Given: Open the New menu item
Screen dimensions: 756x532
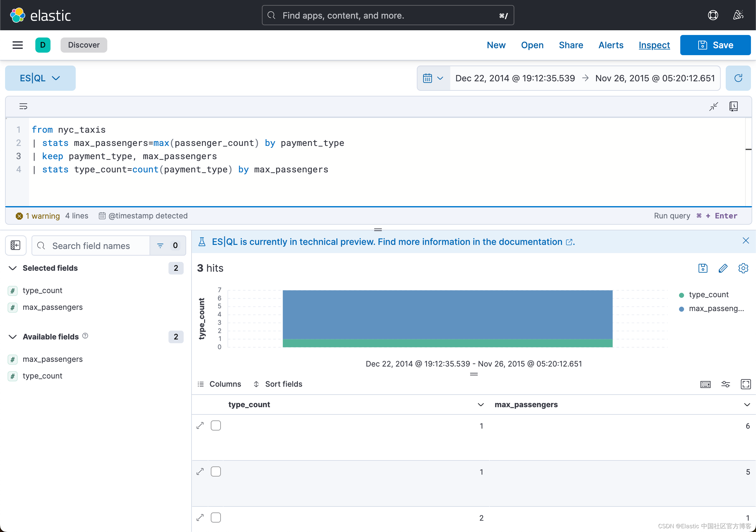Looking at the screenshot, I should [x=496, y=45].
